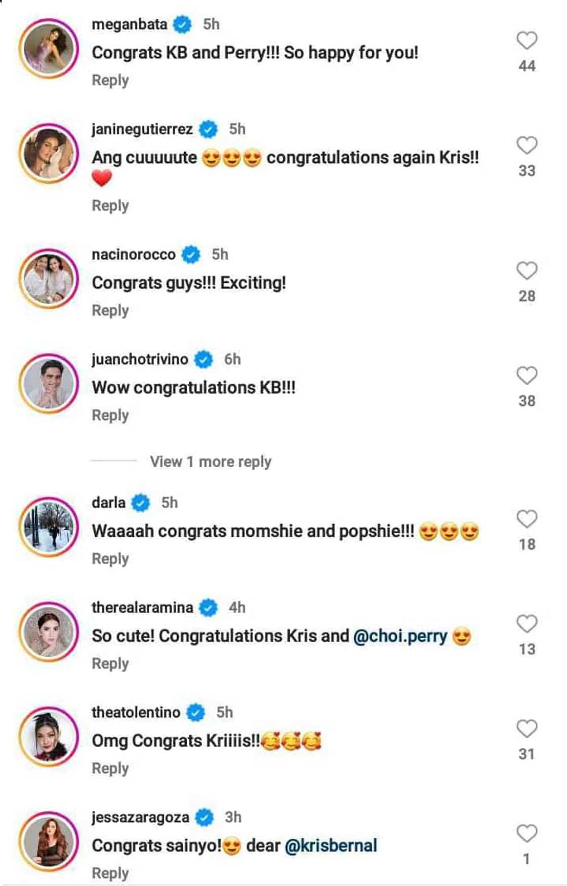Reply to jessazaragoza's comment
The height and width of the screenshot is (886, 567).
click(x=110, y=873)
